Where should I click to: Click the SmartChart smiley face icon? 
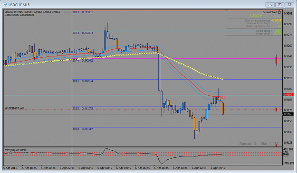click(x=279, y=12)
